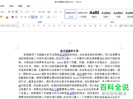Open the 插入 ribbon tab
Screen dimensions: 133x99
coord(29,6)
